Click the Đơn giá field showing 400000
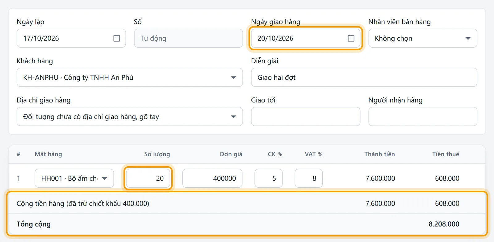Screen dimensions: 494x242 [212, 178]
